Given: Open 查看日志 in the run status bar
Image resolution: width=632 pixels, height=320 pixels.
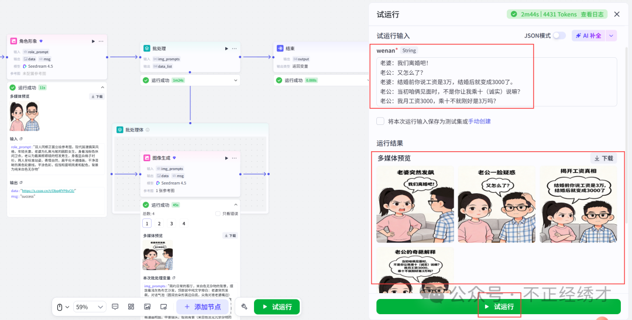Looking at the screenshot, I should (x=592, y=14).
